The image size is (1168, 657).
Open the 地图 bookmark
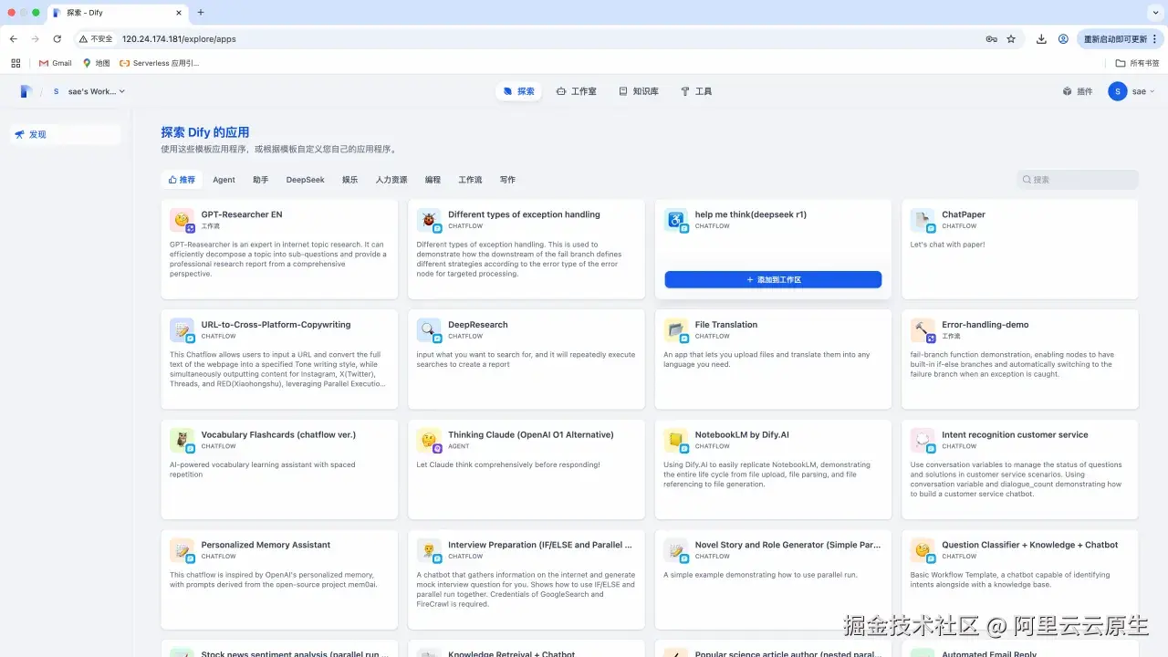click(x=96, y=63)
